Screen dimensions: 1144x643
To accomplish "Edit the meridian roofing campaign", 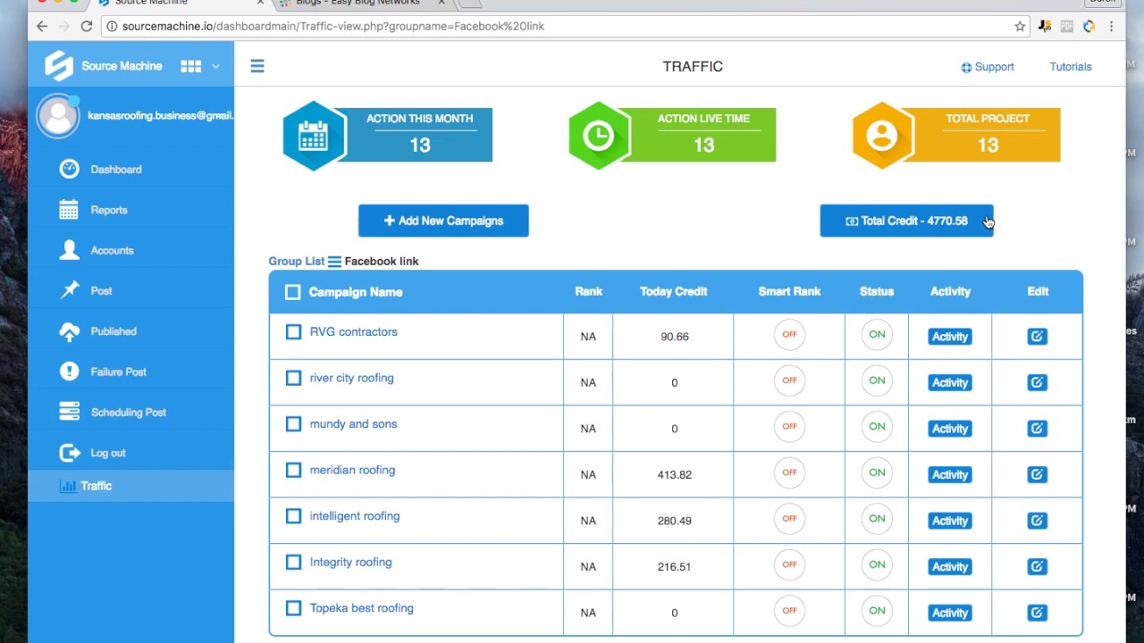I will (x=1037, y=474).
